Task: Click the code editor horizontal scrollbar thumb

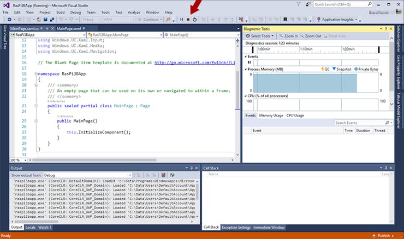Action: click(94, 160)
